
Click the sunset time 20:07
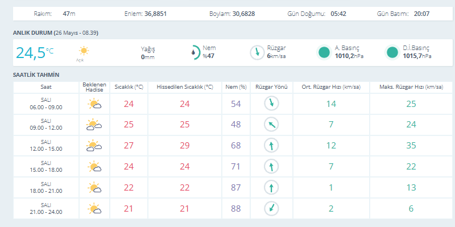[421, 14]
